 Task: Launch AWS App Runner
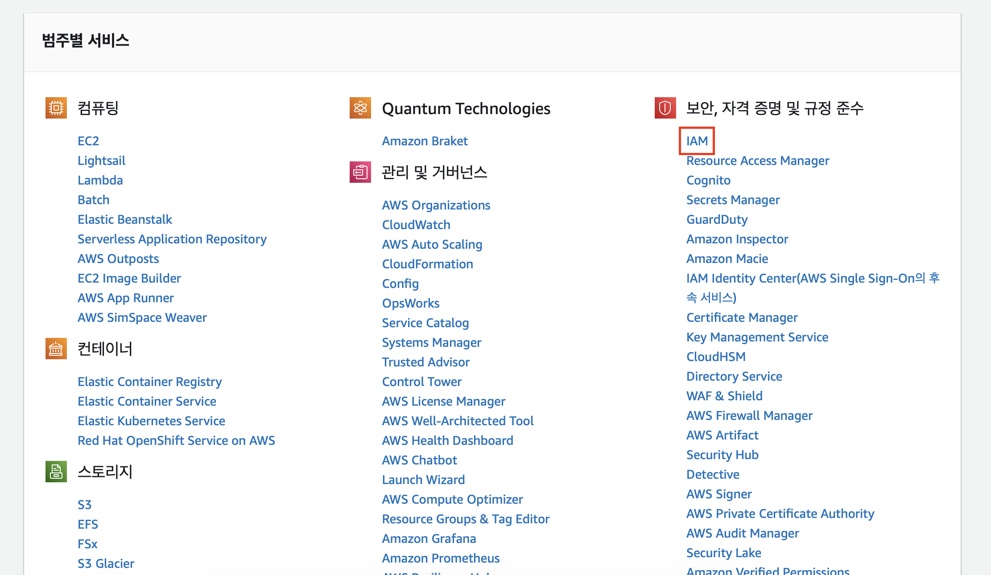[126, 298]
